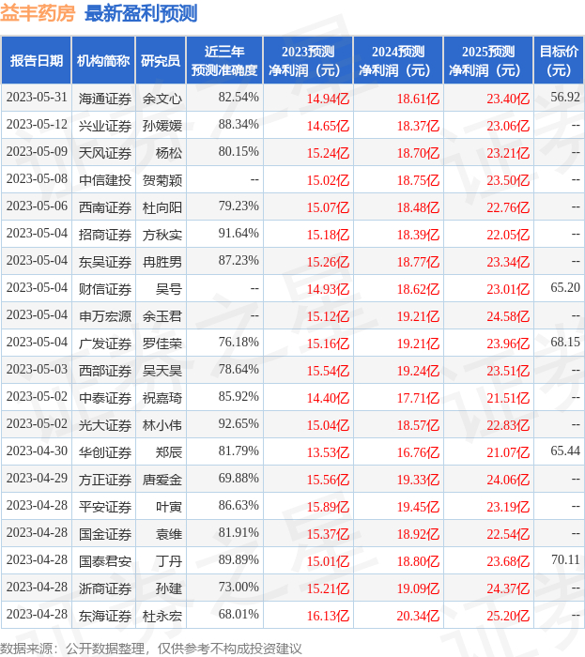
Task: Click target price 65.20
Action: pos(565,288)
